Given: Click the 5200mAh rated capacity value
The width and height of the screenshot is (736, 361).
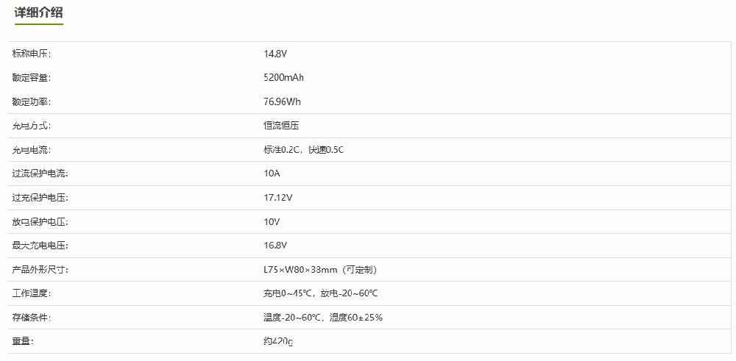Looking at the screenshot, I should [x=283, y=78].
